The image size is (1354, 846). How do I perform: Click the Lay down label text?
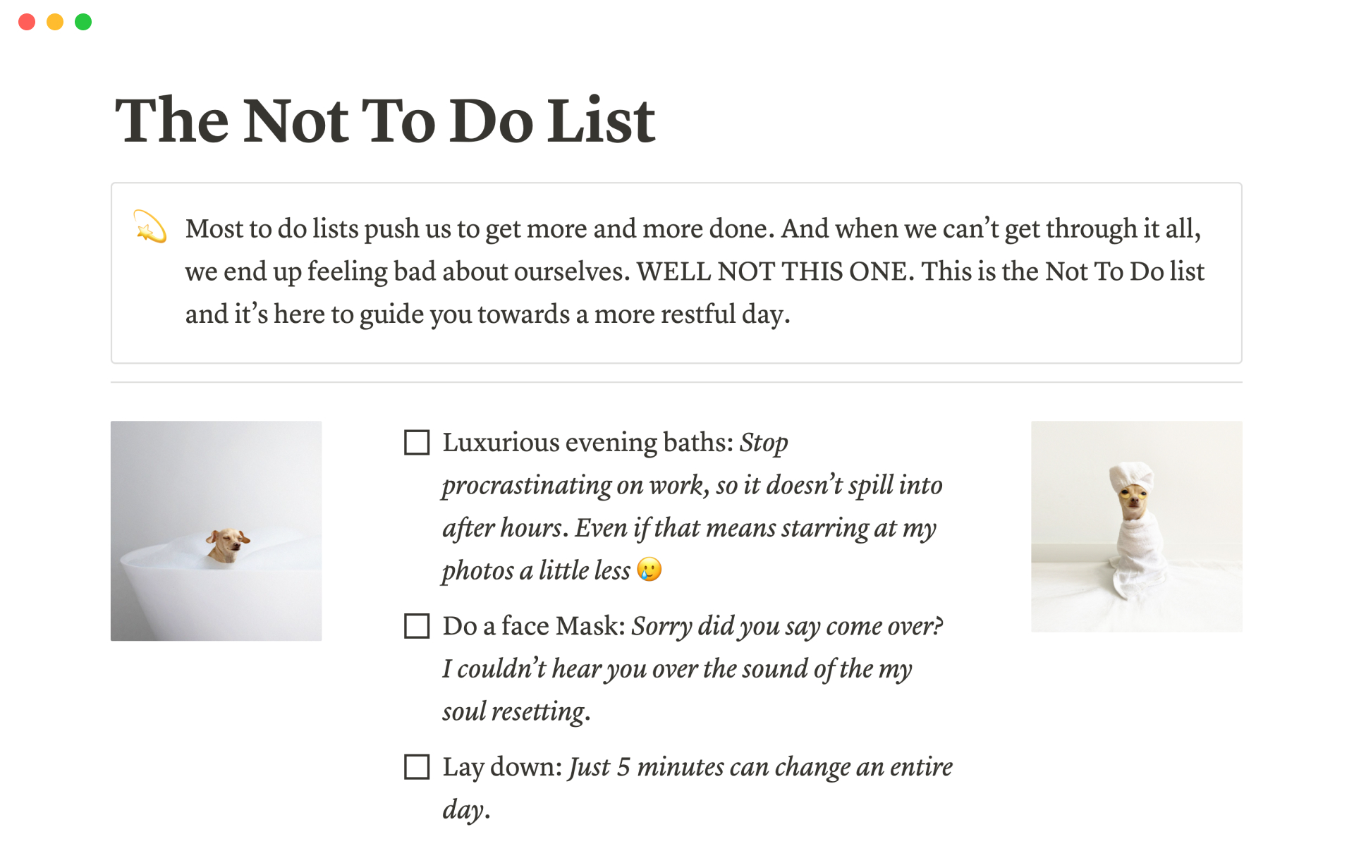[x=501, y=767]
